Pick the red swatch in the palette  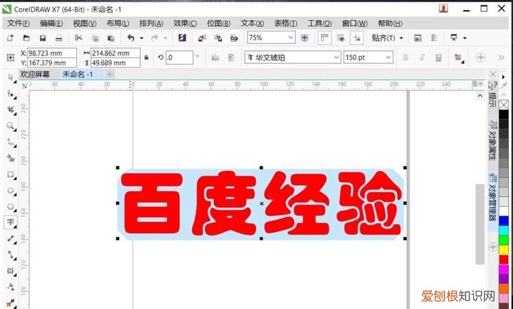click(503, 260)
